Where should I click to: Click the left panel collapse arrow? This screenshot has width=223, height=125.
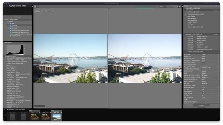click(x=32, y=7)
